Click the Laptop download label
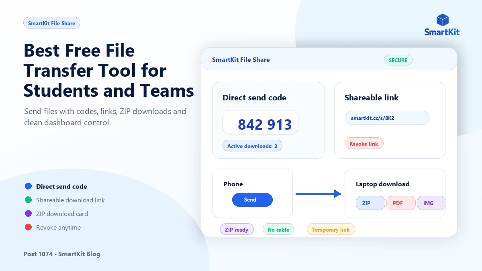Image resolution: width=482 pixels, height=271 pixels. click(383, 184)
